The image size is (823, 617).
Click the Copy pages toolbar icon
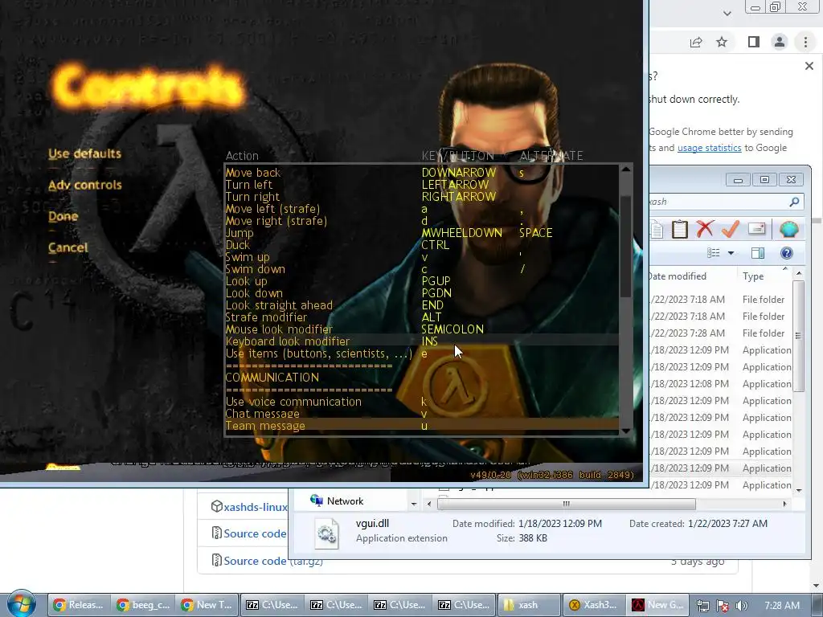pyautogui.click(x=657, y=229)
